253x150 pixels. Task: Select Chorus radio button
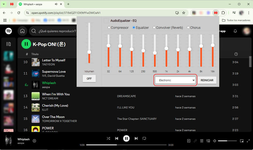188,27
